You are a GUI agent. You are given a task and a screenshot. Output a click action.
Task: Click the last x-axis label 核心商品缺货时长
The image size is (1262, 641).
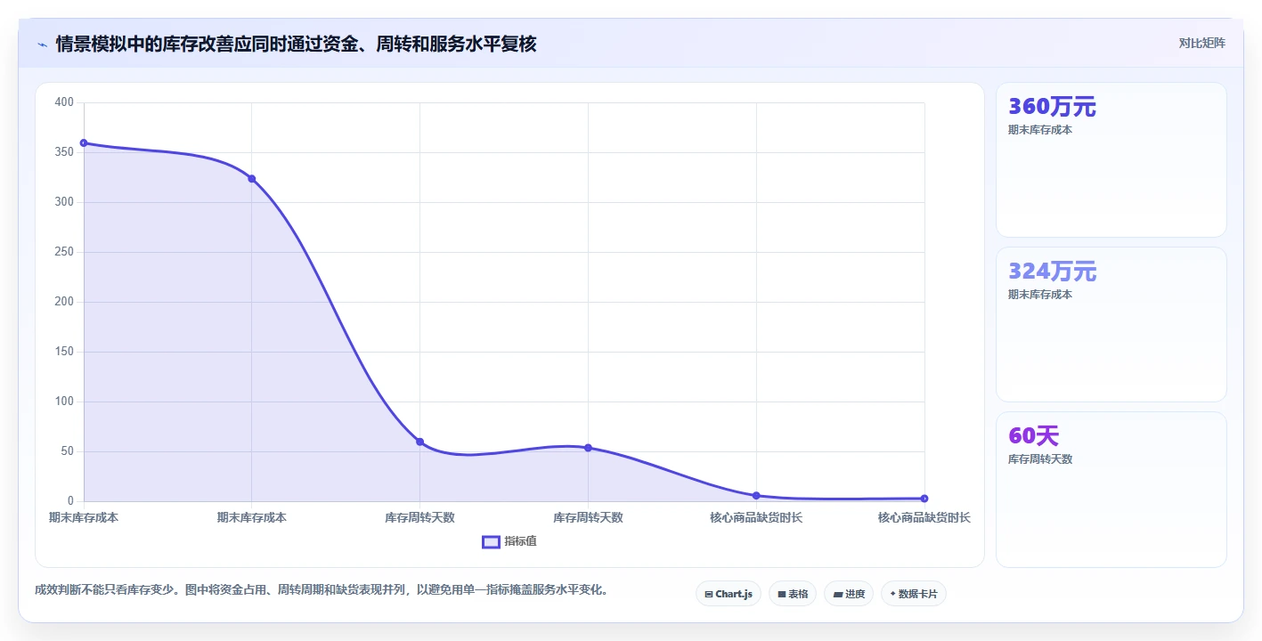pyautogui.click(x=924, y=517)
